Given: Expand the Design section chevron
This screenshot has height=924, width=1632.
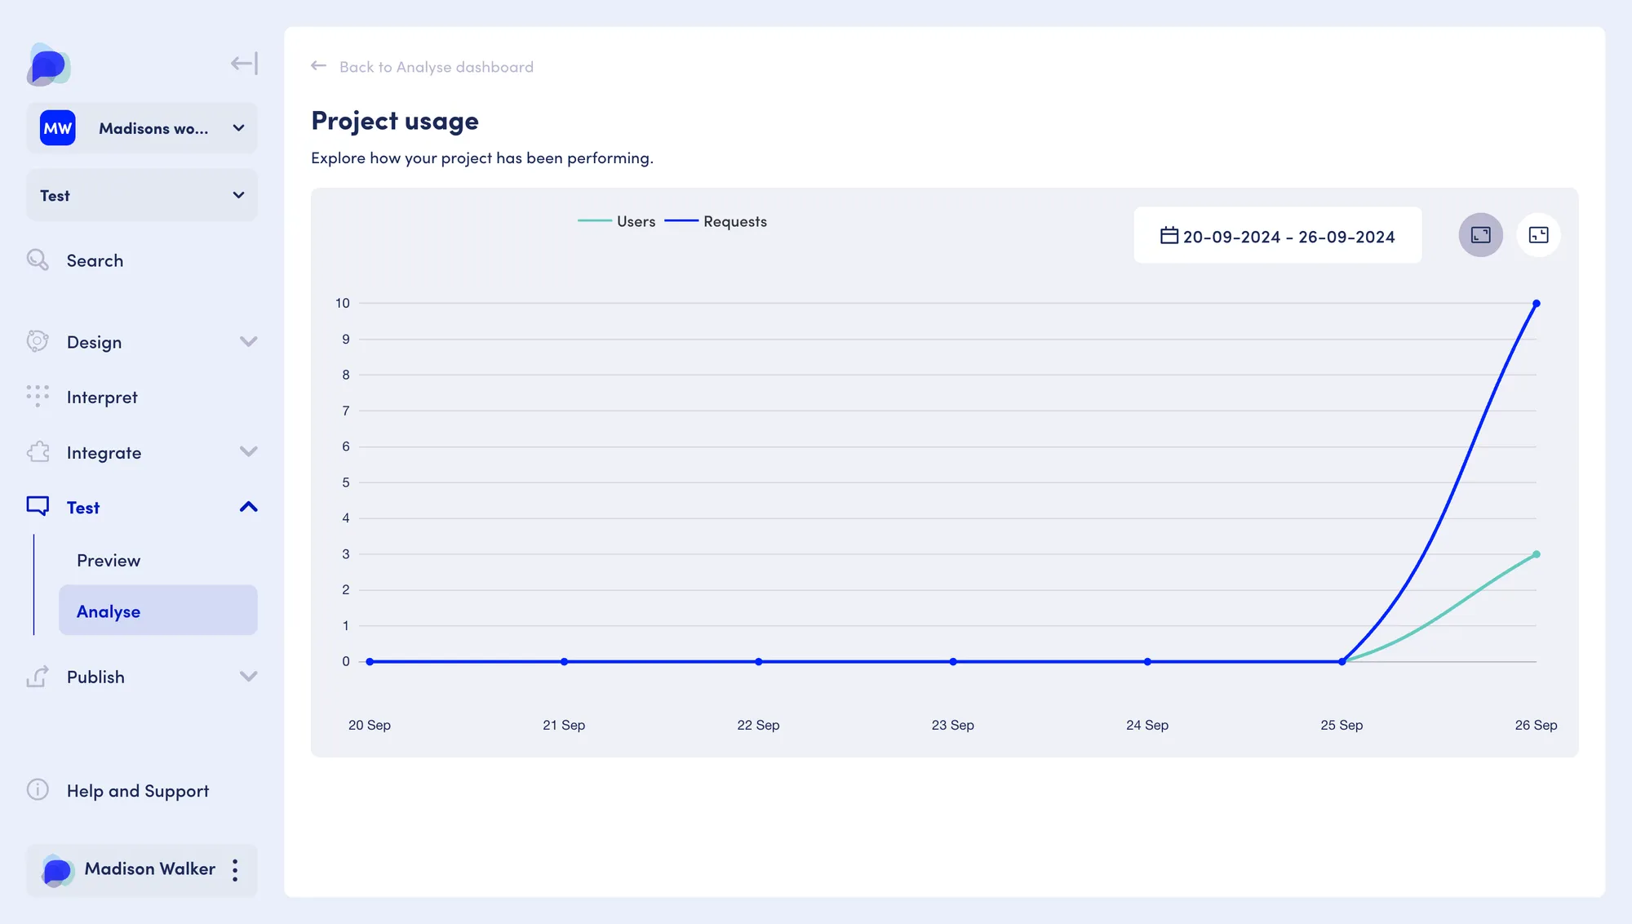Looking at the screenshot, I should 249,341.
